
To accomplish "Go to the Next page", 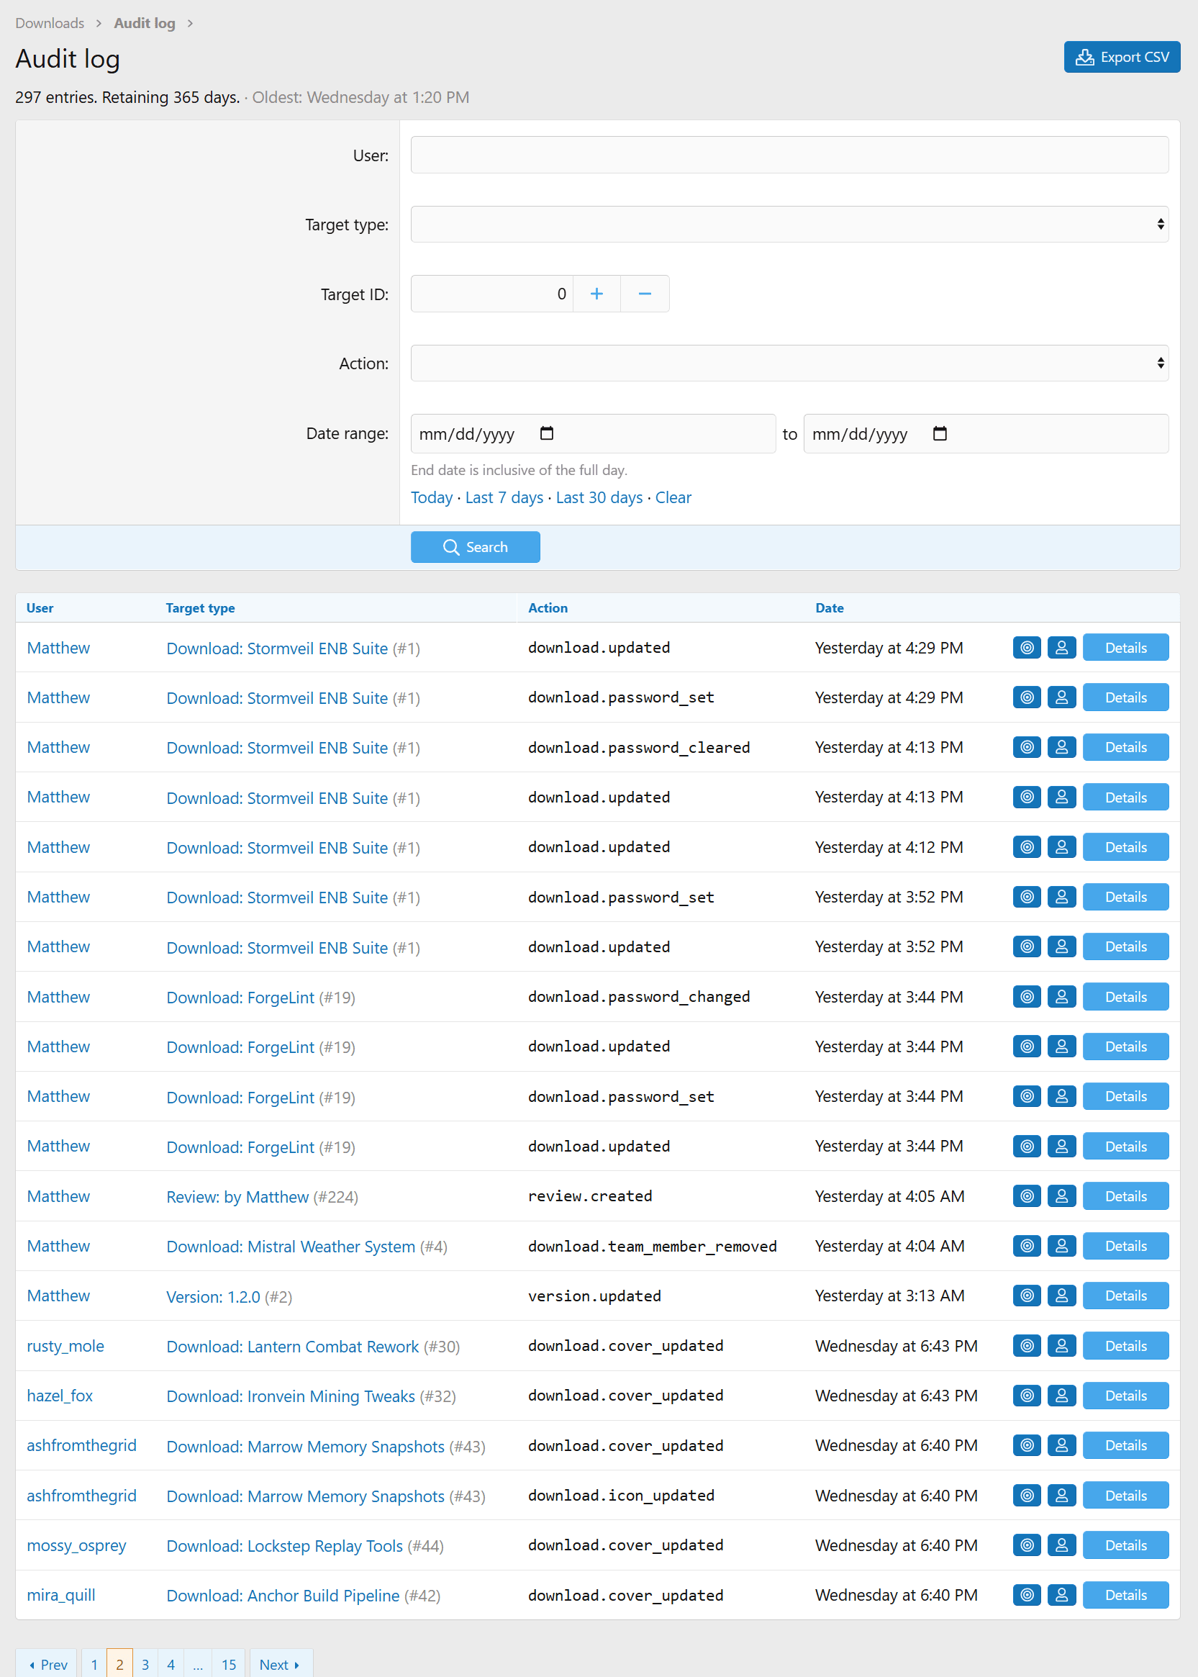I will click(x=281, y=1664).
